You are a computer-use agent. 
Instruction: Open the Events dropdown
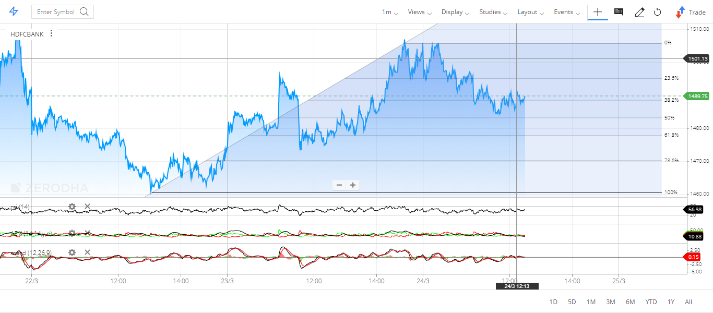coord(567,12)
